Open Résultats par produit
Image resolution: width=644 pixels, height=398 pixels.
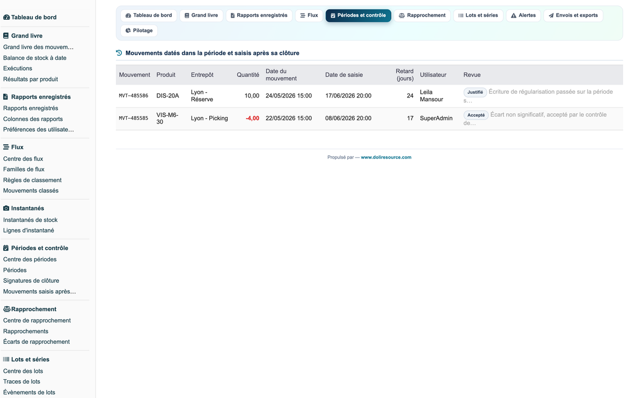(x=31, y=79)
